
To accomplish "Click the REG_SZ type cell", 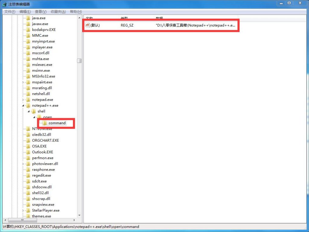I will tap(127, 25).
